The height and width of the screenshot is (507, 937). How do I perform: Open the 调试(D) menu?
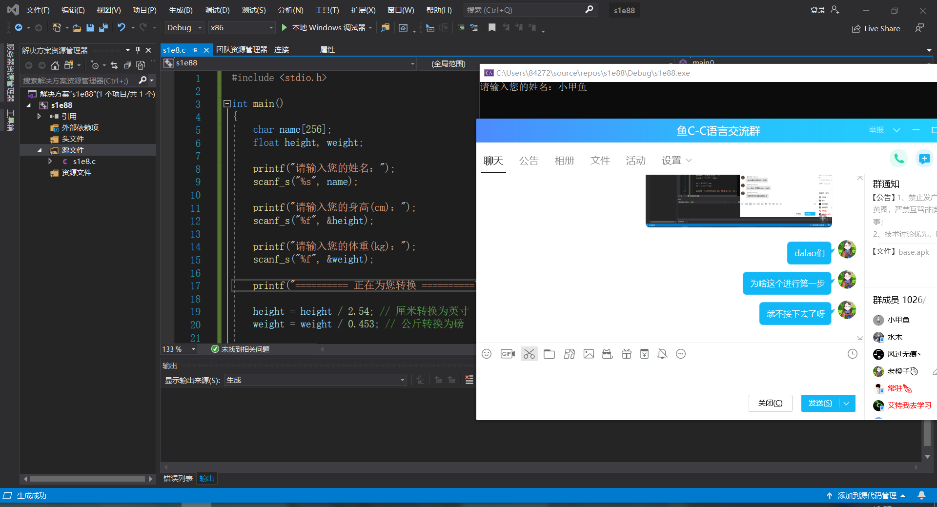(217, 10)
